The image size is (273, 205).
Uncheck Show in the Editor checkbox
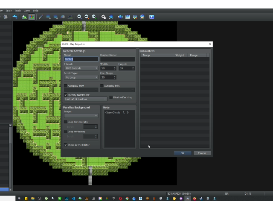click(65, 145)
